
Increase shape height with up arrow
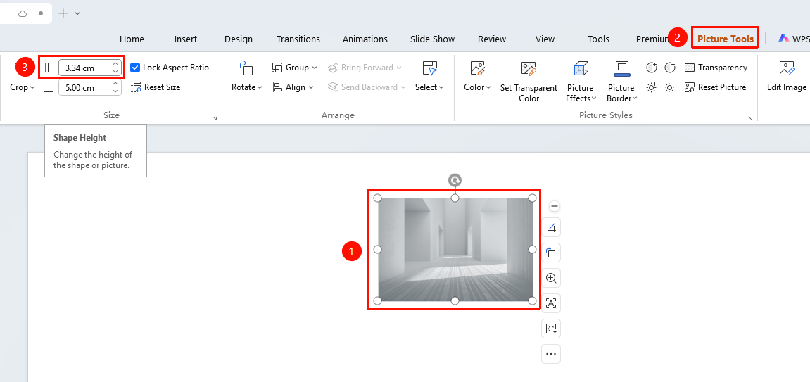point(115,64)
